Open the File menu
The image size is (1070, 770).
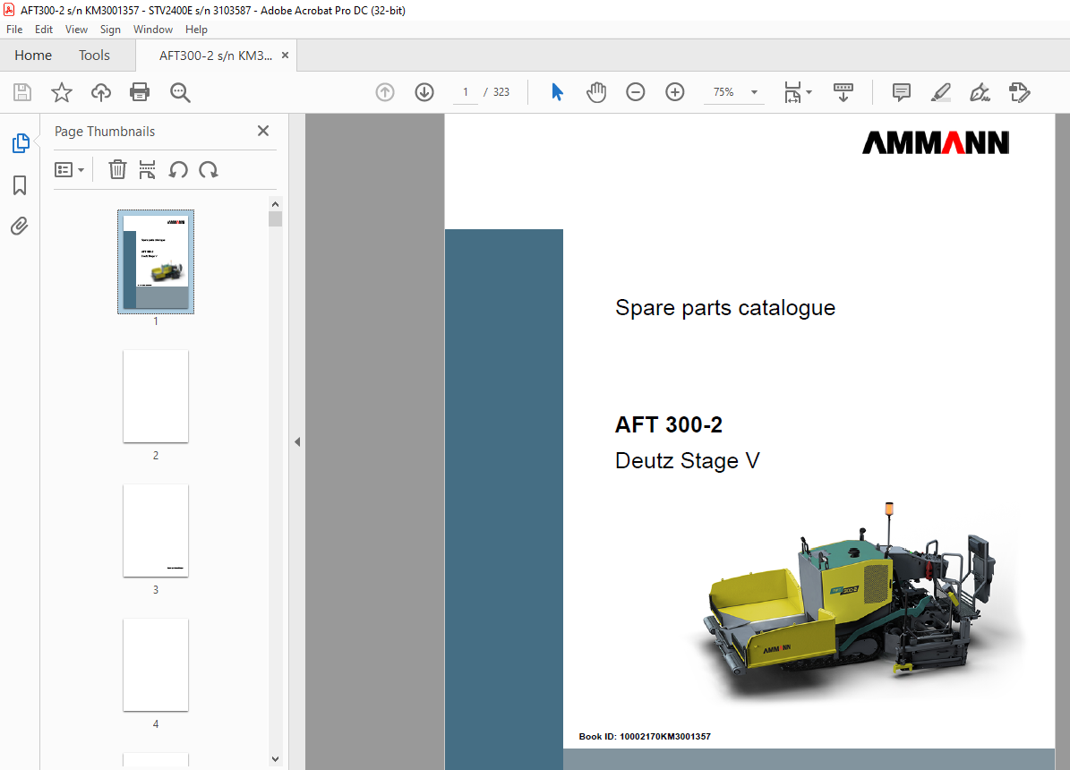coord(14,30)
